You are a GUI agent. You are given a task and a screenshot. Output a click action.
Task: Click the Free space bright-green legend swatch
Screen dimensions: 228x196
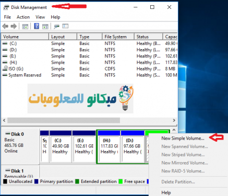point(121,181)
